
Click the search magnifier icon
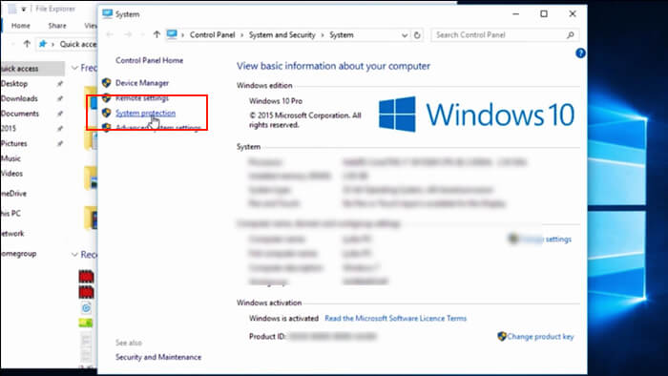(x=571, y=35)
